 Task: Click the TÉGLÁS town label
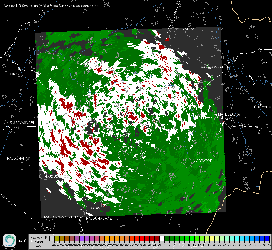(94, 208)
